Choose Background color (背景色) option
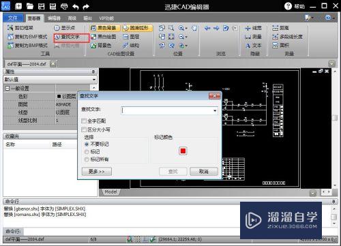 tap(101, 46)
